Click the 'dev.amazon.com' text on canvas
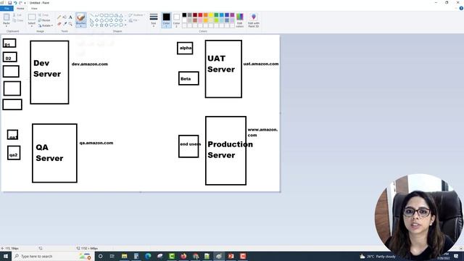Image resolution: width=464 pixels, height=261 pixels. pyautogui.click(x=90, y=64)
